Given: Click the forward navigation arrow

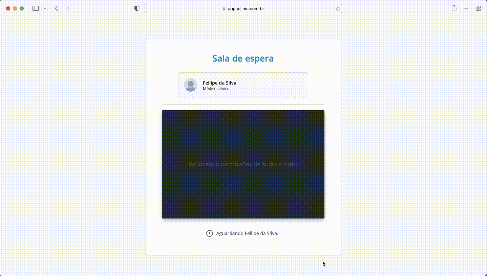Looking at the screenshot, I should pyautogui.click(x=68, y=8).
